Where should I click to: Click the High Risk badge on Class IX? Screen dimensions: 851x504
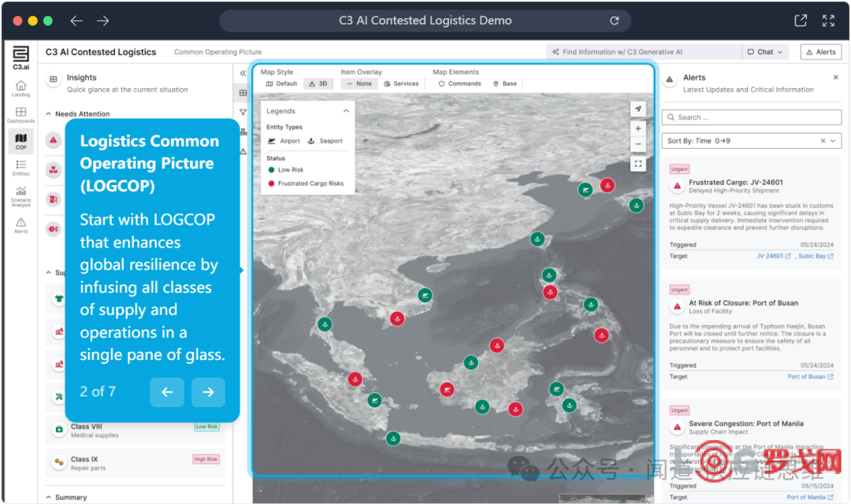(x=206, y=459)
